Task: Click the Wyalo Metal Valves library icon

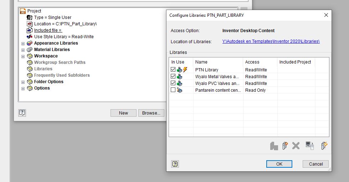Action: click(x=179, y=77)
